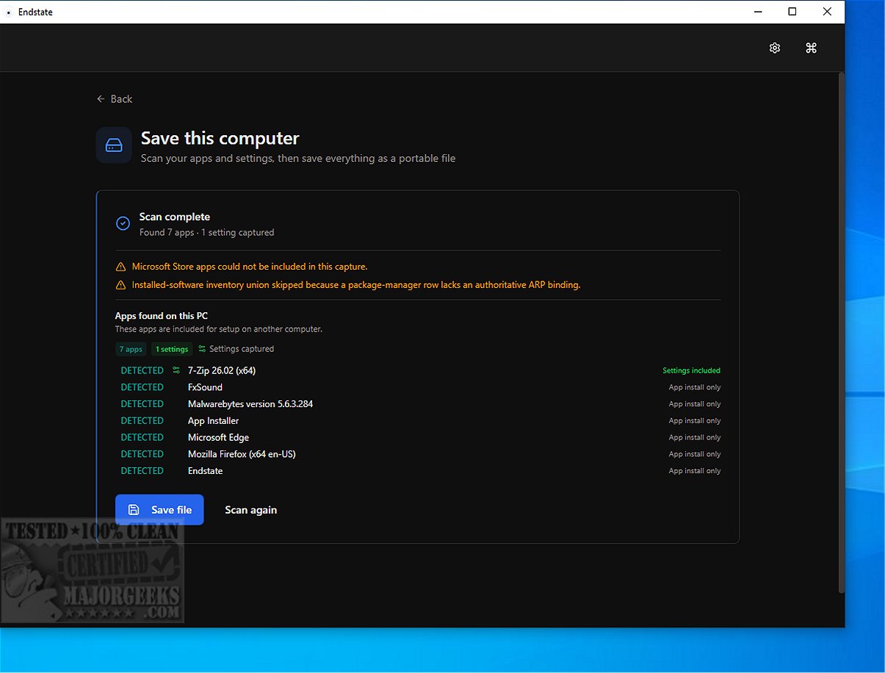Select the FxSound app row
The width and height of the screenshot is (885, 673).
[418, 387]
